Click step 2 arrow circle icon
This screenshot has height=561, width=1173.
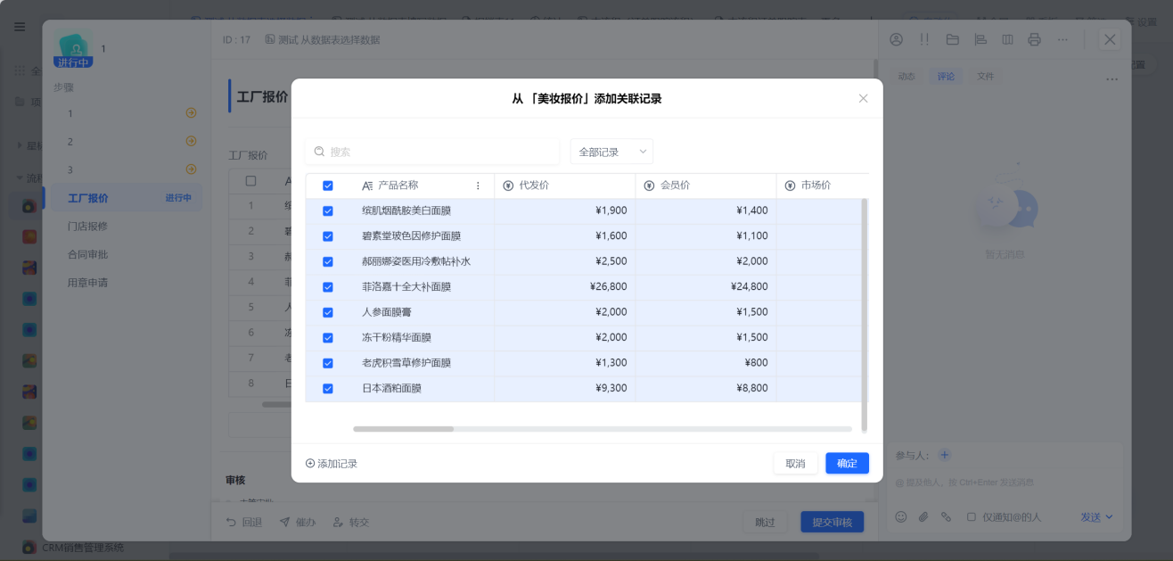point(191,141)
